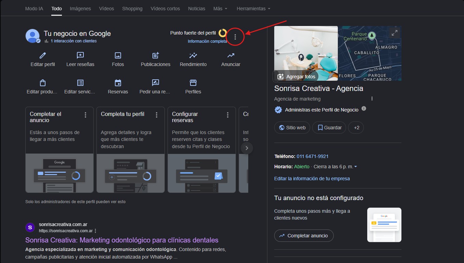Image resolution: width=464 pixels, height=263 pixels.
Task: Open Sonrisa Creativa marketing odontológico result title
Action: point(122,240)
